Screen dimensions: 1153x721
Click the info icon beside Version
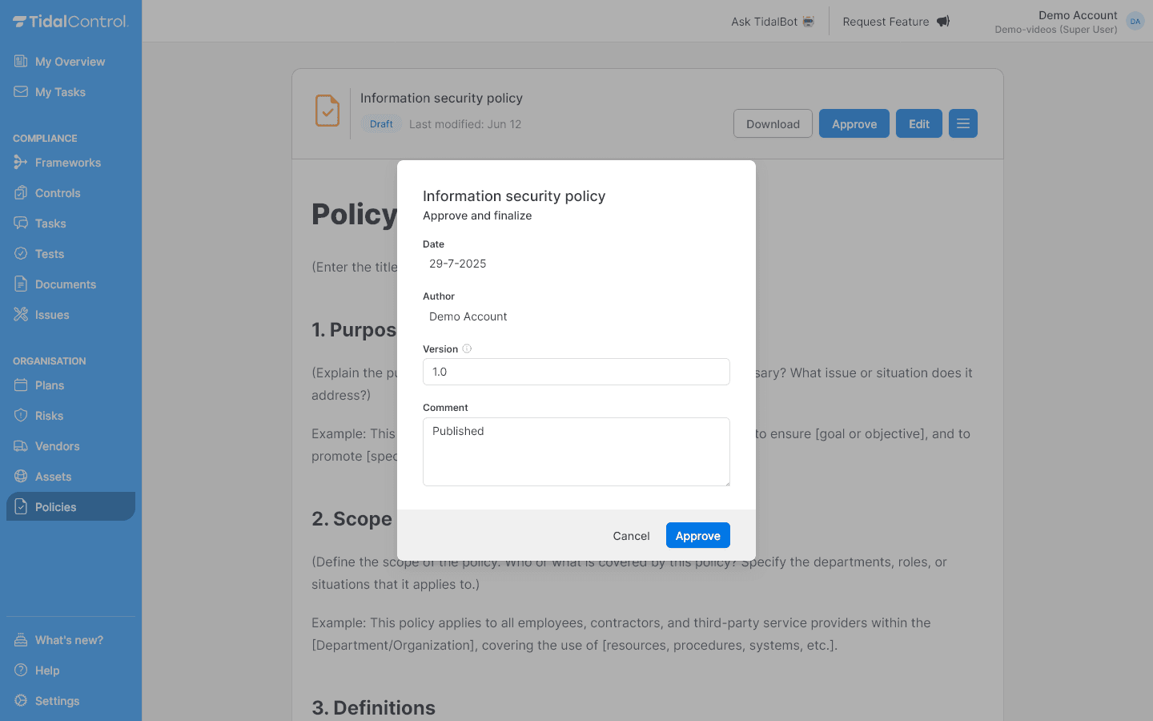tap(468, 348)
